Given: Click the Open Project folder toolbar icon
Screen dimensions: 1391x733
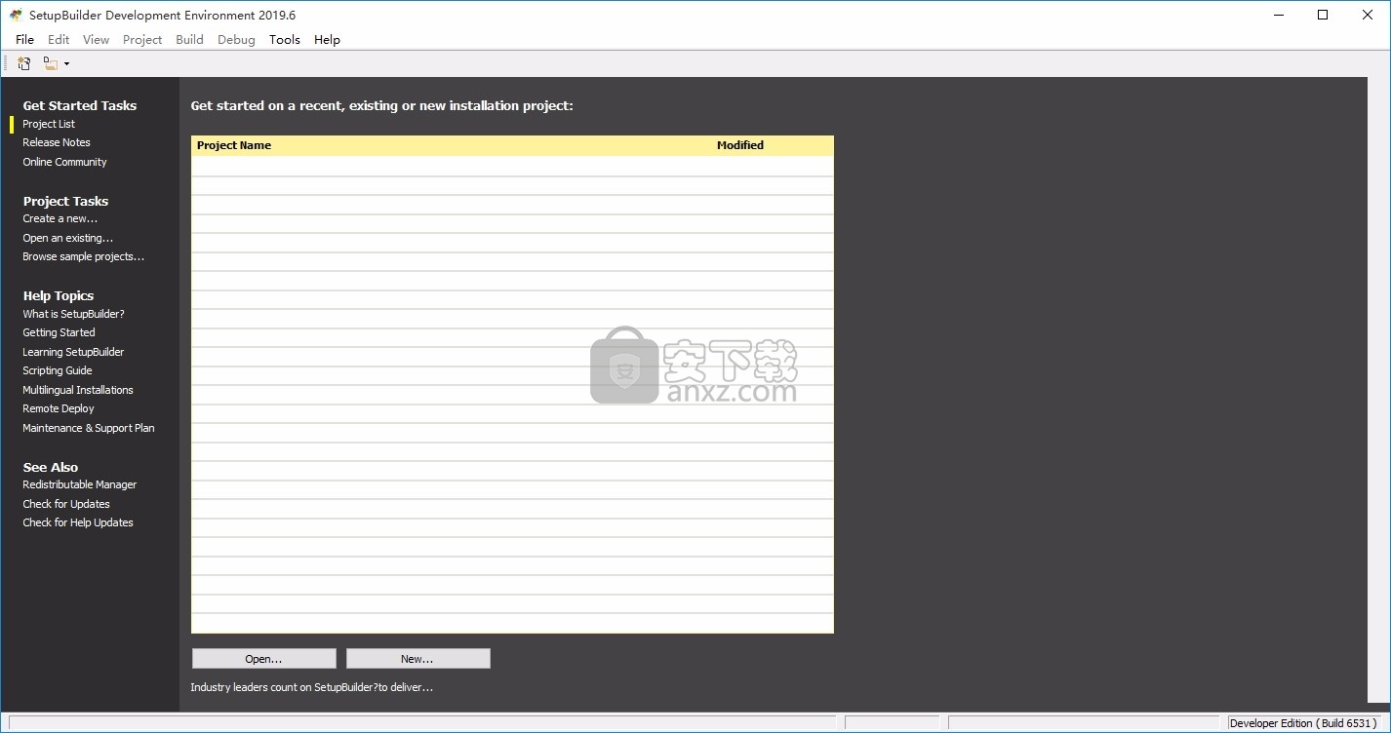Looking at the screenshot, I should [x=50, y=63].
